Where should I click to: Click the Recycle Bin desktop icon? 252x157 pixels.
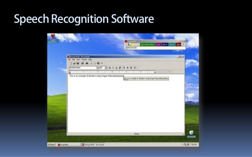tap(191, 134)
